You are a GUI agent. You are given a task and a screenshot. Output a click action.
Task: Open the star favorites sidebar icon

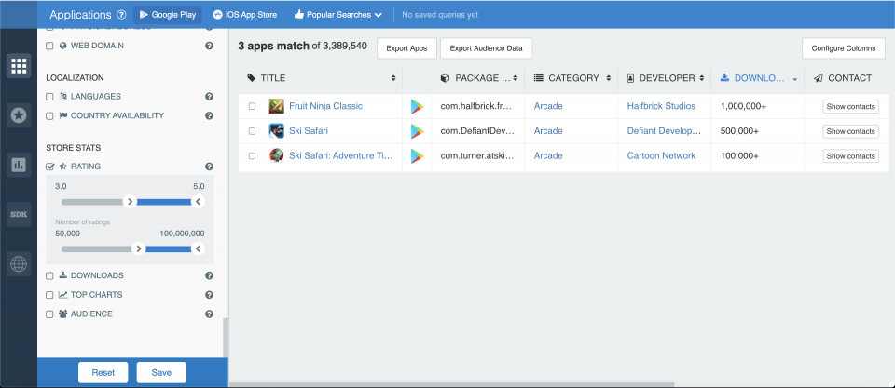click(19, 115)
